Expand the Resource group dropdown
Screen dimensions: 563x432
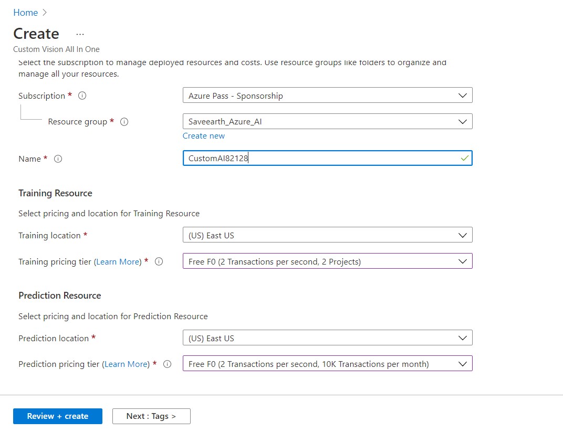(327, 121)
